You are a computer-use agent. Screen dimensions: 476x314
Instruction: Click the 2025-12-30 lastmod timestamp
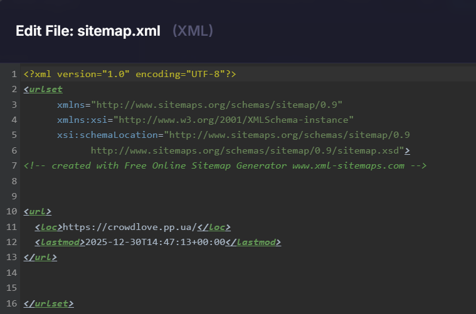[155, 242]
